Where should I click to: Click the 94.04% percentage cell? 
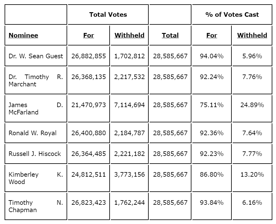click(212, 56)
